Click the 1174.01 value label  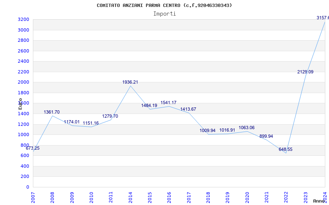pyautogui.click(x=72, y=122)
